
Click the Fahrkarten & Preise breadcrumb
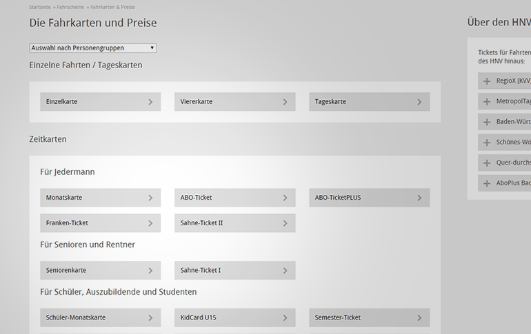tap(112, 7)
